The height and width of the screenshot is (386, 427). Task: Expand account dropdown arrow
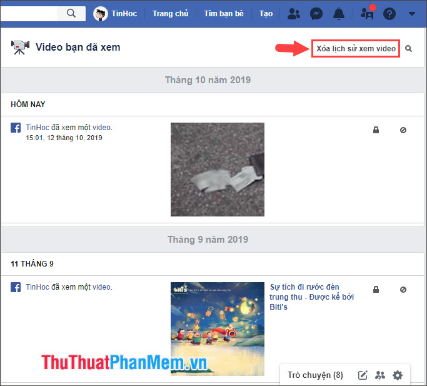[x=412, y=14]
